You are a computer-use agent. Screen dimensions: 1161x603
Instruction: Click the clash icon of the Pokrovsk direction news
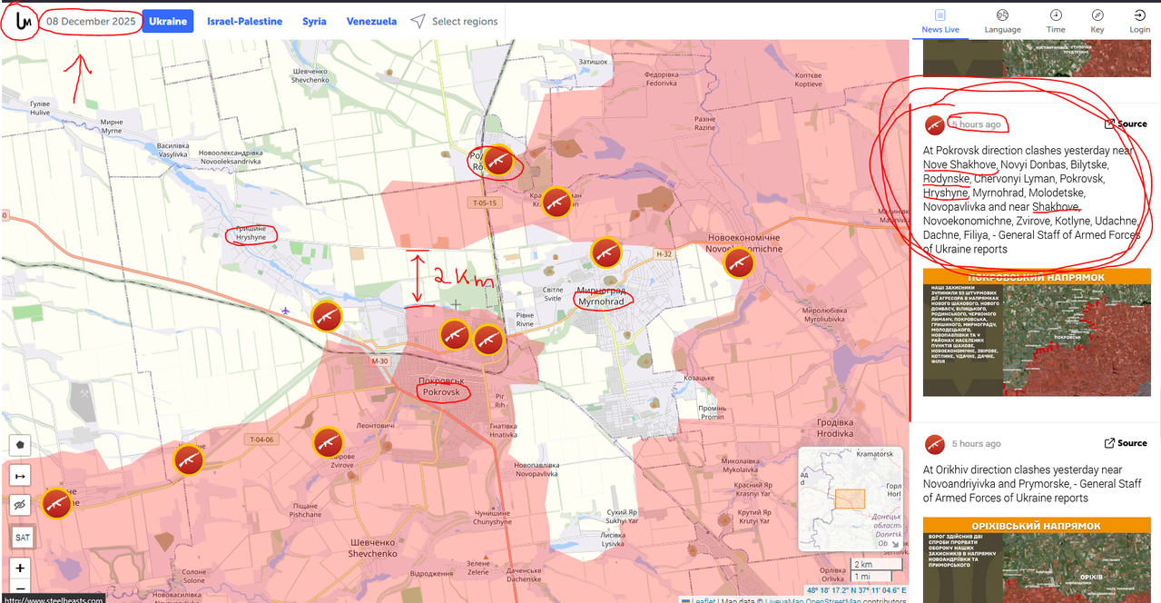coord(935,125)
